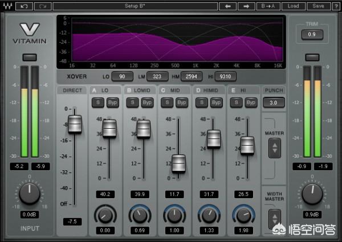Viewport: 342px width, 242px height.
Task: Click the MID band width knob
Action: tap(174, 215)
